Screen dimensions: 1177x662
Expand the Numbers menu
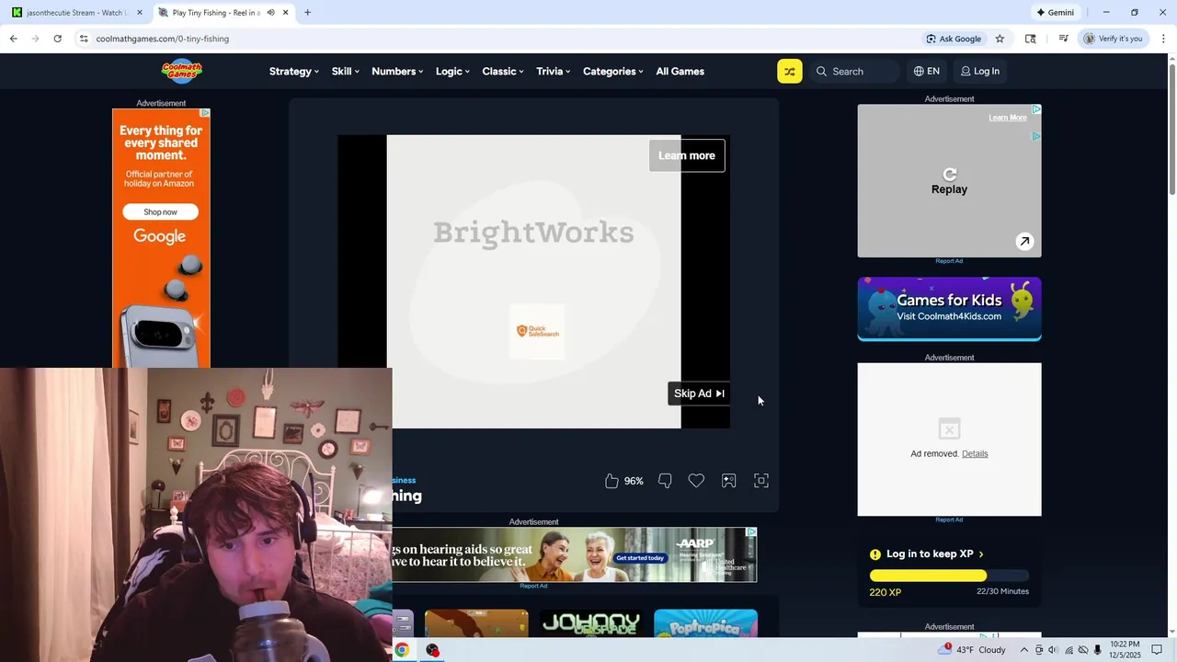click(397, 71)
